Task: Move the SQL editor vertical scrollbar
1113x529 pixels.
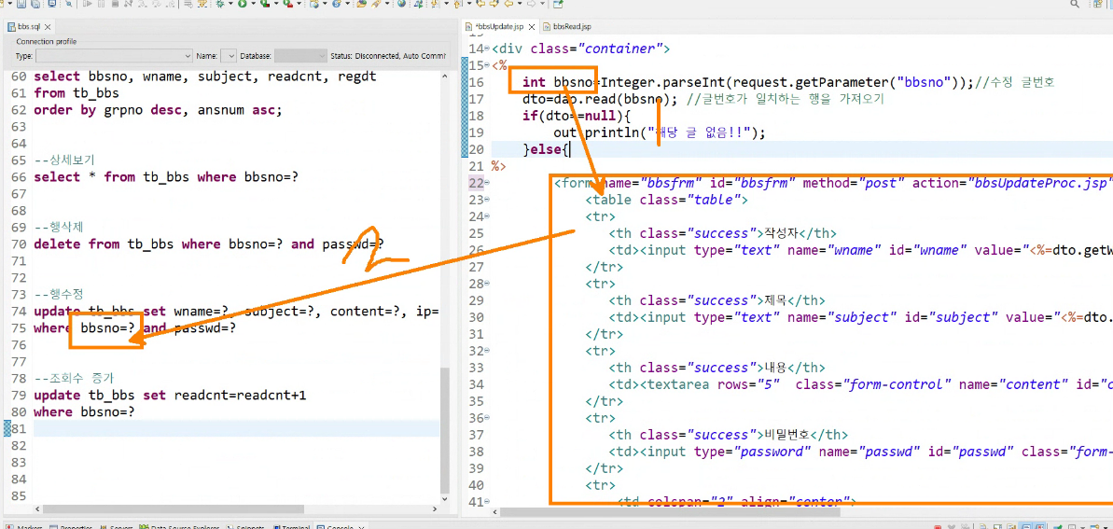Action: point(445,429)
